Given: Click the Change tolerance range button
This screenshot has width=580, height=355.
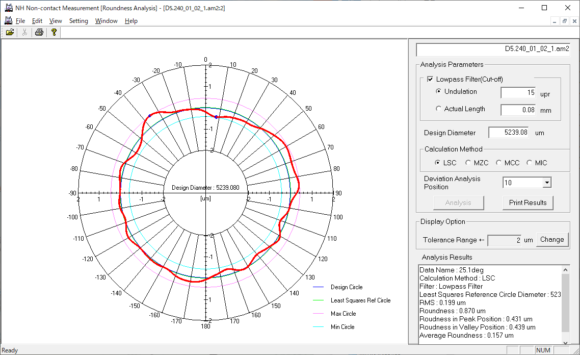Looking at the screenshot, I should point(552,240).
